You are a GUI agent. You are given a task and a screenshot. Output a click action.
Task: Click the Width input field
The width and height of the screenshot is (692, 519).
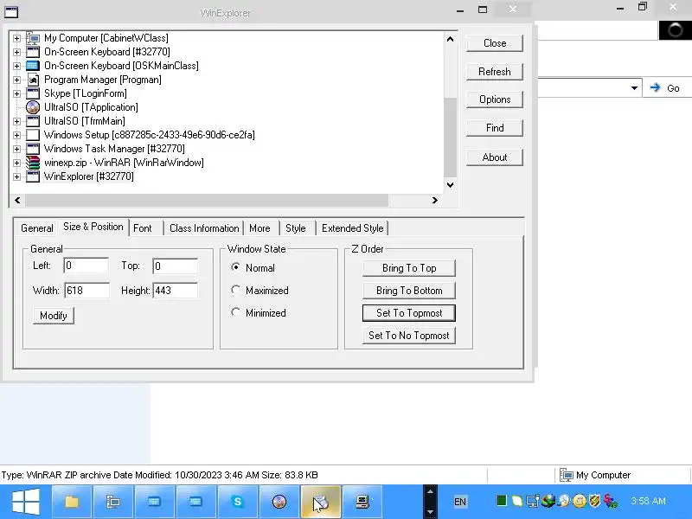pyautogui.click(x=87, y=291)
